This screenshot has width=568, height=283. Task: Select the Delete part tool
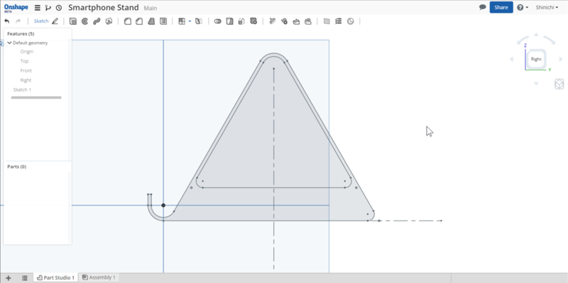click(x=253, y=21)
